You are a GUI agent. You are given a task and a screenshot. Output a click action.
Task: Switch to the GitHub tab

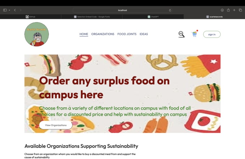coord(31,17)
